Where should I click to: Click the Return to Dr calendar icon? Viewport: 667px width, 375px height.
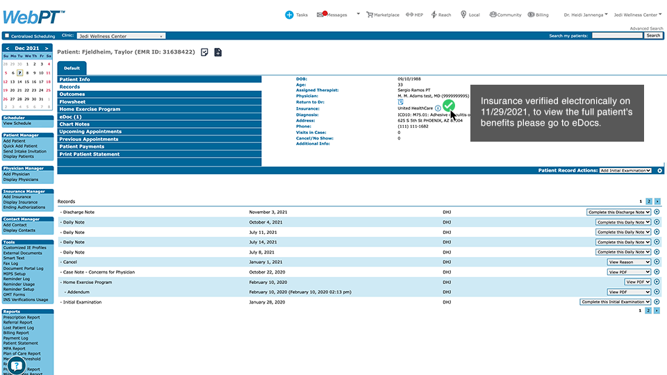coord(400,102)
